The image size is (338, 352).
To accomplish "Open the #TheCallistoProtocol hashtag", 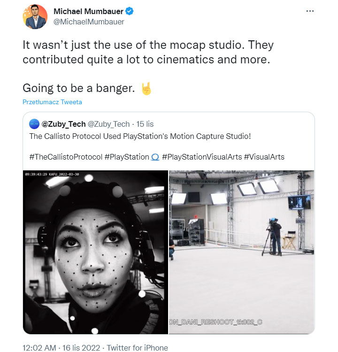I will 66,157.
